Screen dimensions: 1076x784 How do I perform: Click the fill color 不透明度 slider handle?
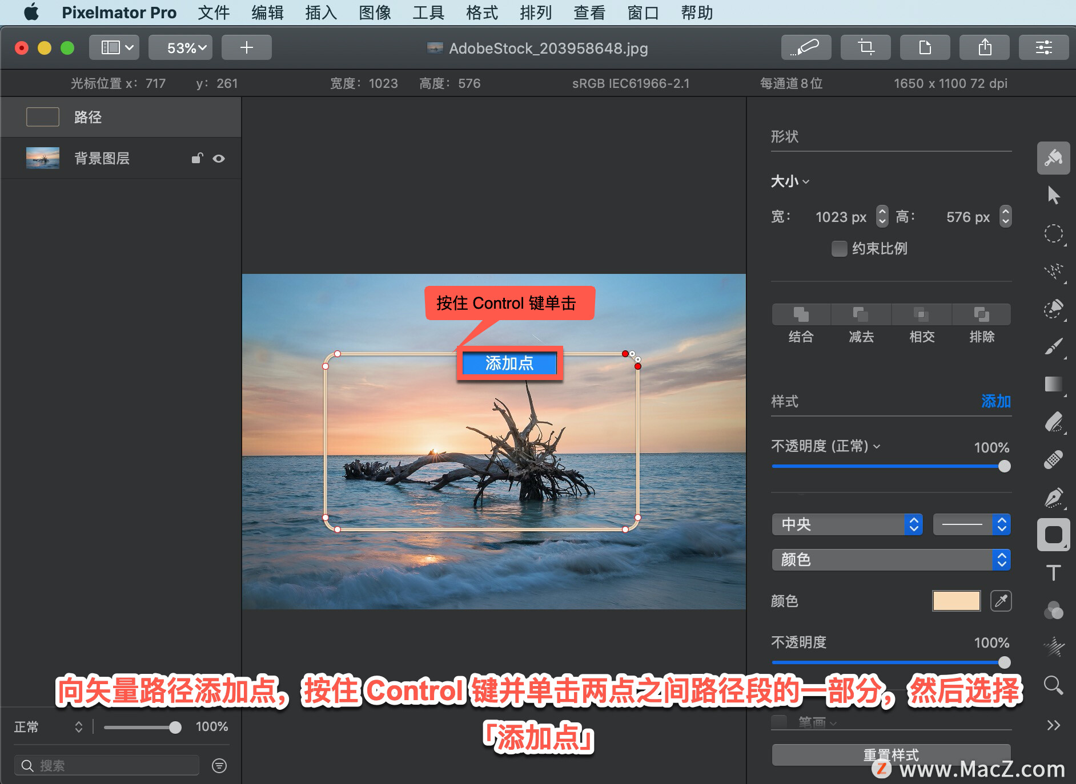(x=1004, y=662)
